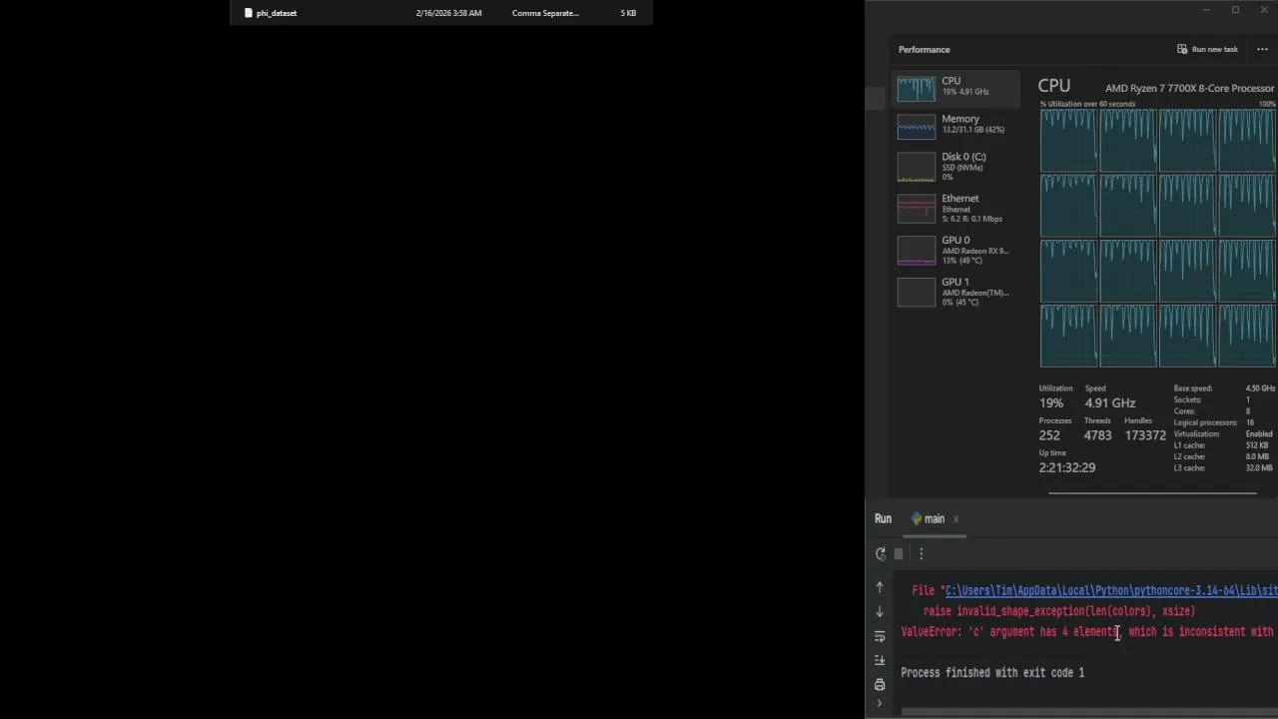The image size is (1278, 719).
Task: Click 'Run new task' in Task Manager
Action: coord(1207,49)
